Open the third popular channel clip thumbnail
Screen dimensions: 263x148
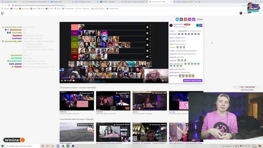pos(150,101)
